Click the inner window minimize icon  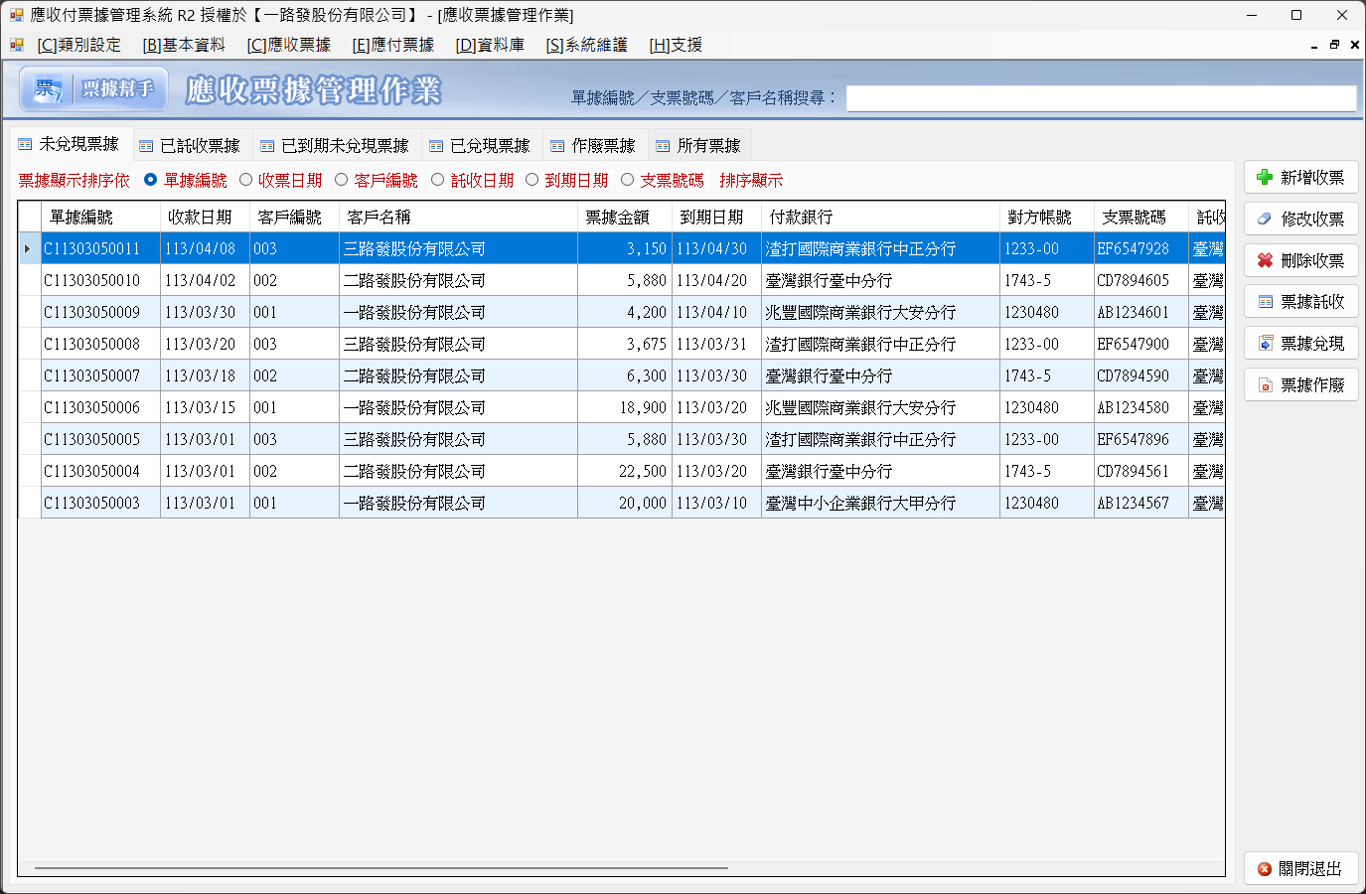coord(1314,46)
